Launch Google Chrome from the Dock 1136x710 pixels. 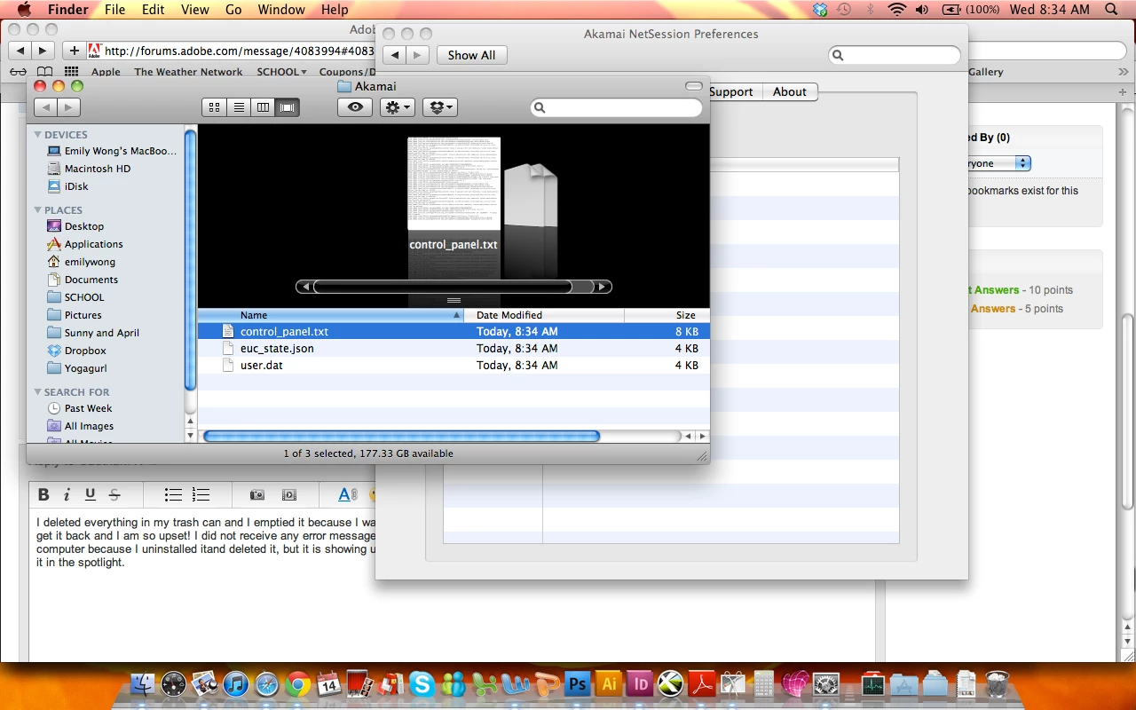pyautogui.click(x=298, y=684)
